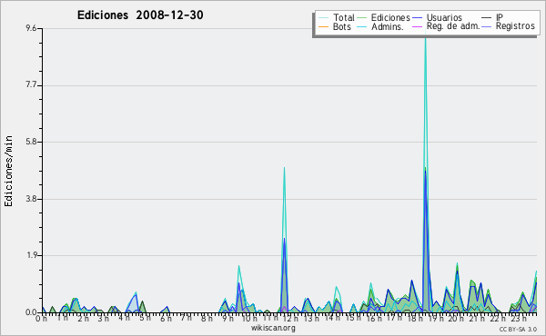
Task: Click the orange Bots line swatch
Action: (x=323, y=26)
